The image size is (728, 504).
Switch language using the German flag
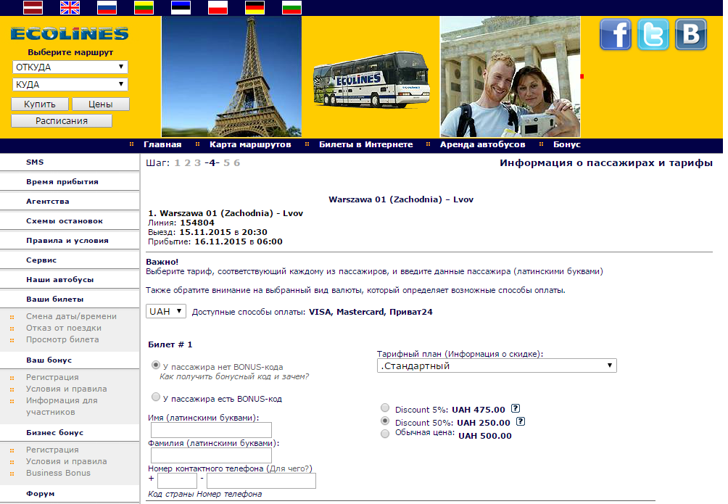tap(255, 7)
